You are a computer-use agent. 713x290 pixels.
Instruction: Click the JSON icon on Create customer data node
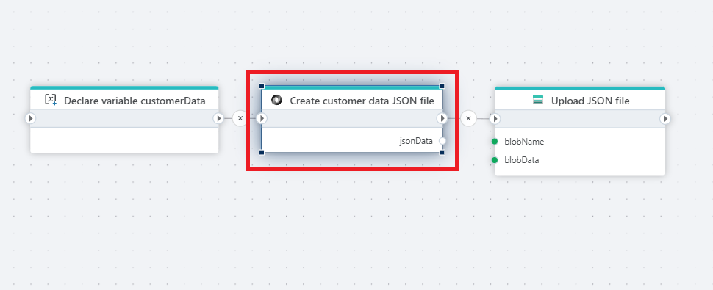[276, 101]
